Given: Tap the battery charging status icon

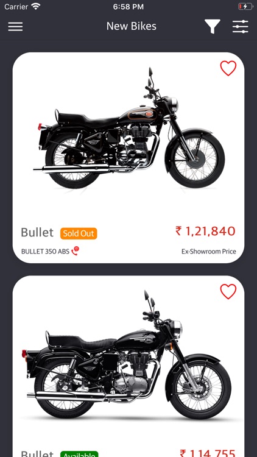Looking at the screenshot, I should [x=245, y=7].
